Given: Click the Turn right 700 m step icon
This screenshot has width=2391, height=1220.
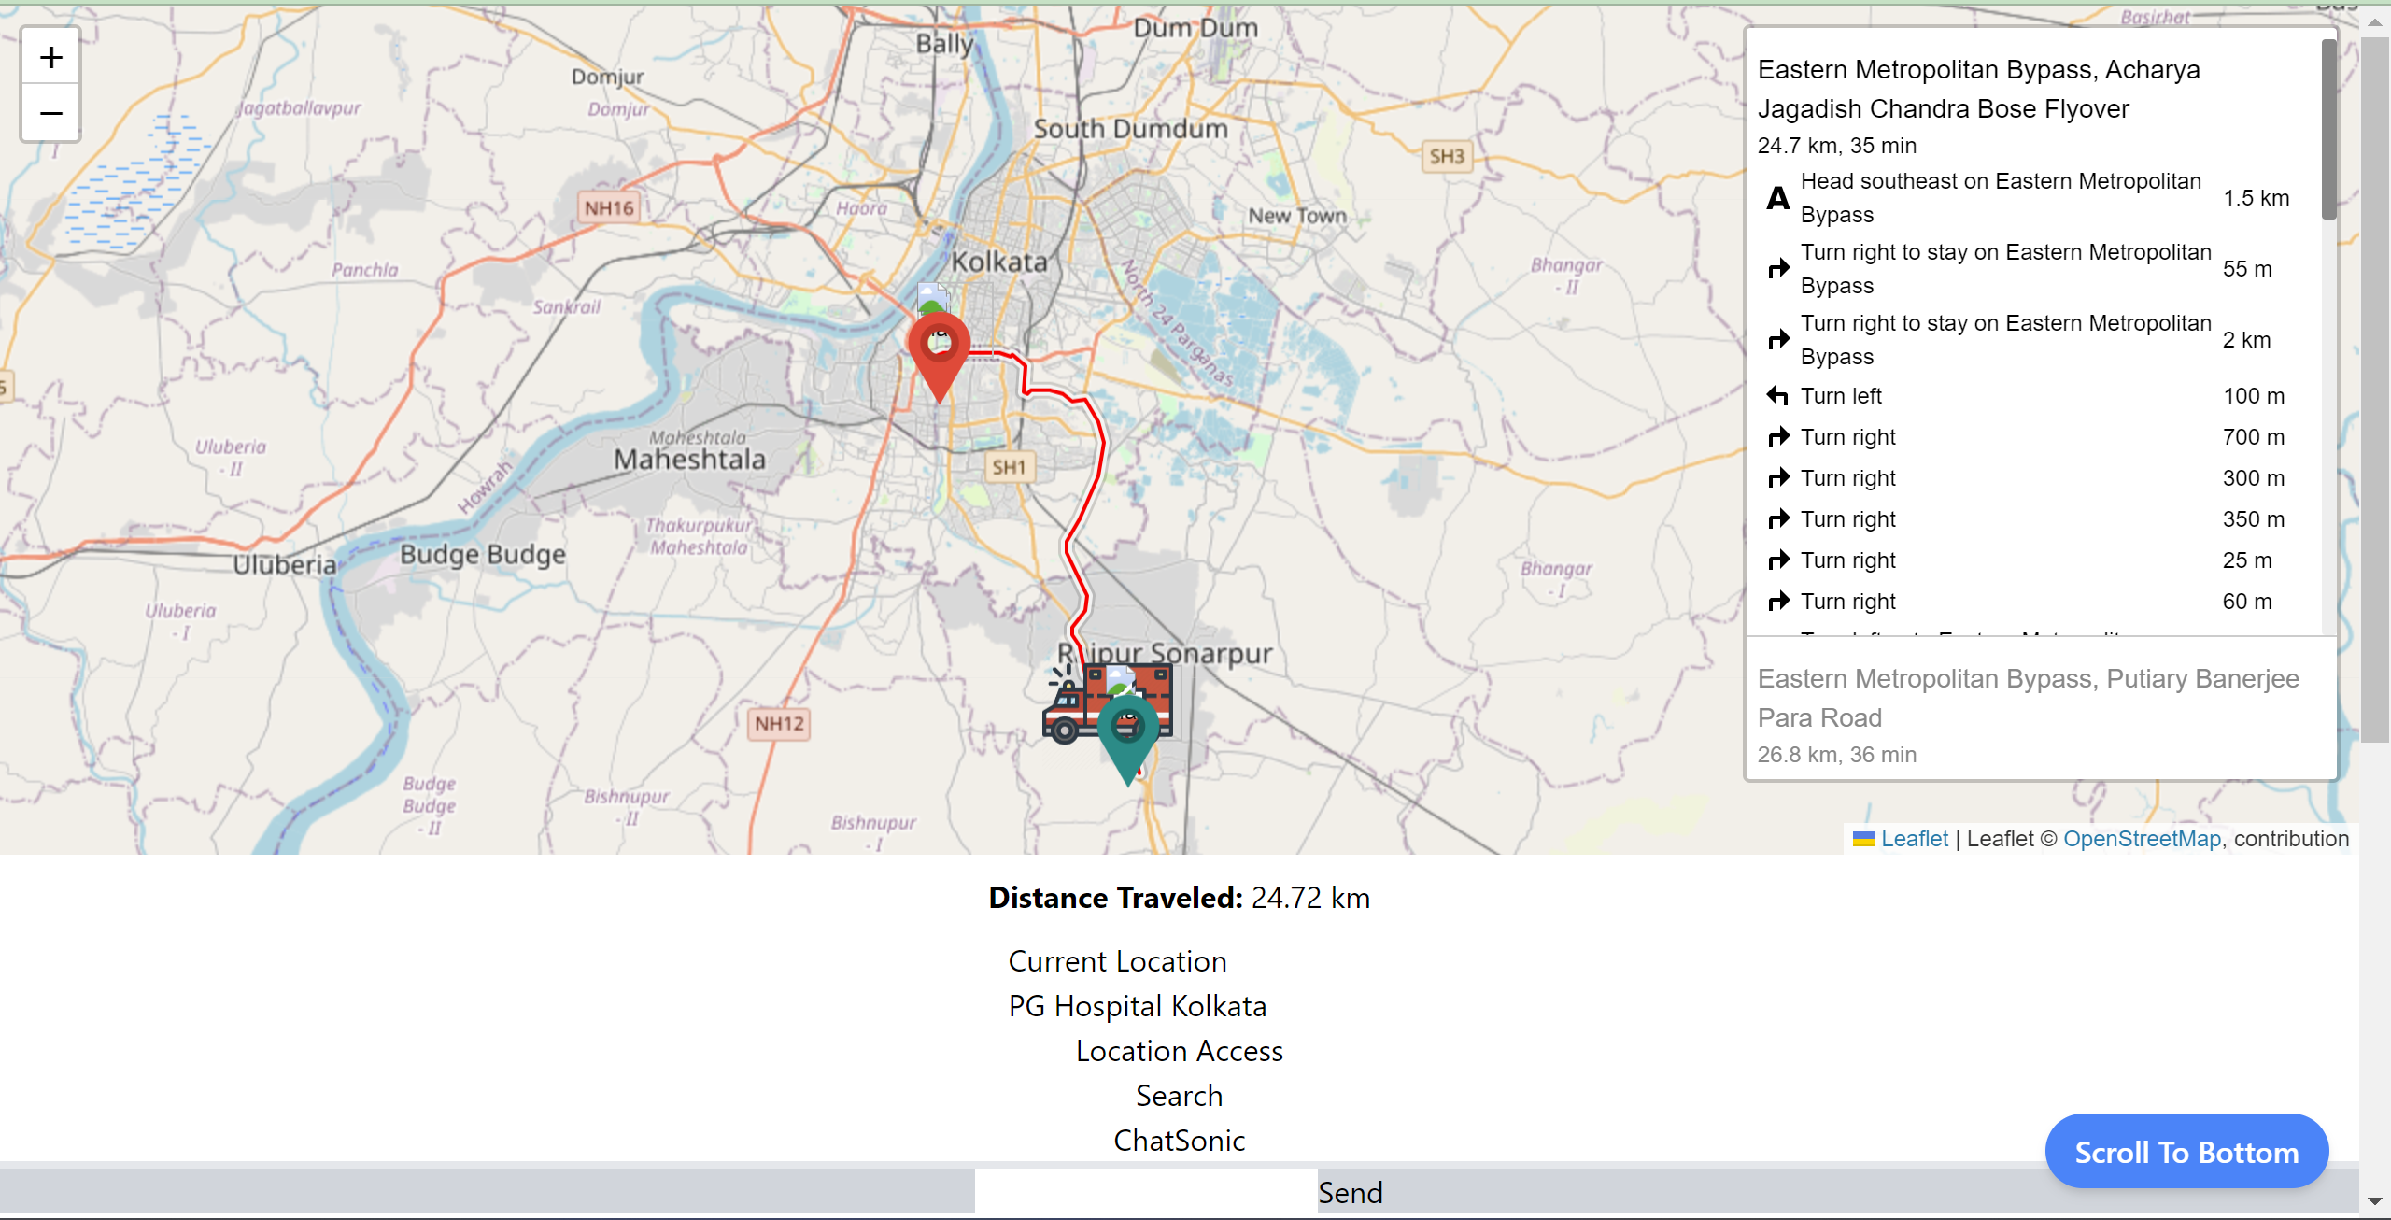Looking at the screenshot, I should click(x=1777, y=437).
